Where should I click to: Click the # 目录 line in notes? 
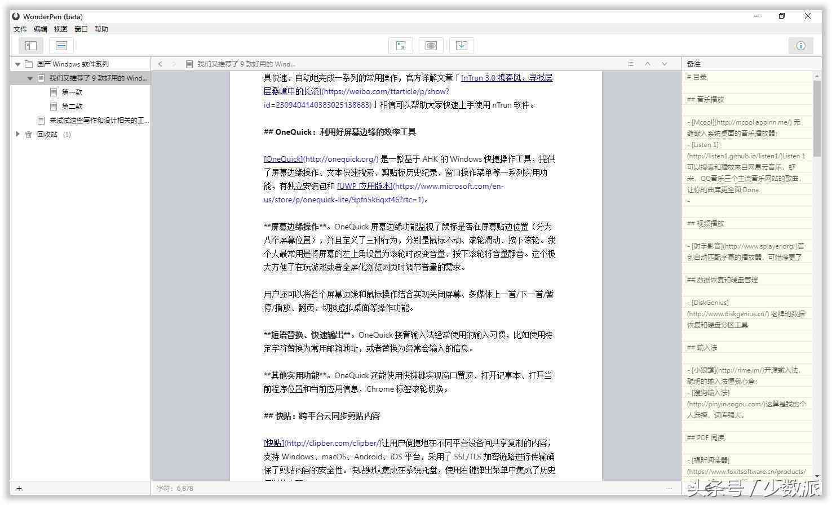click(697, 77)
